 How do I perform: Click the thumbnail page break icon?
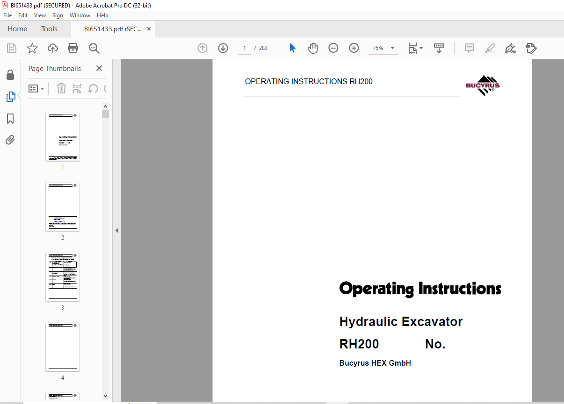click(77, 88)
